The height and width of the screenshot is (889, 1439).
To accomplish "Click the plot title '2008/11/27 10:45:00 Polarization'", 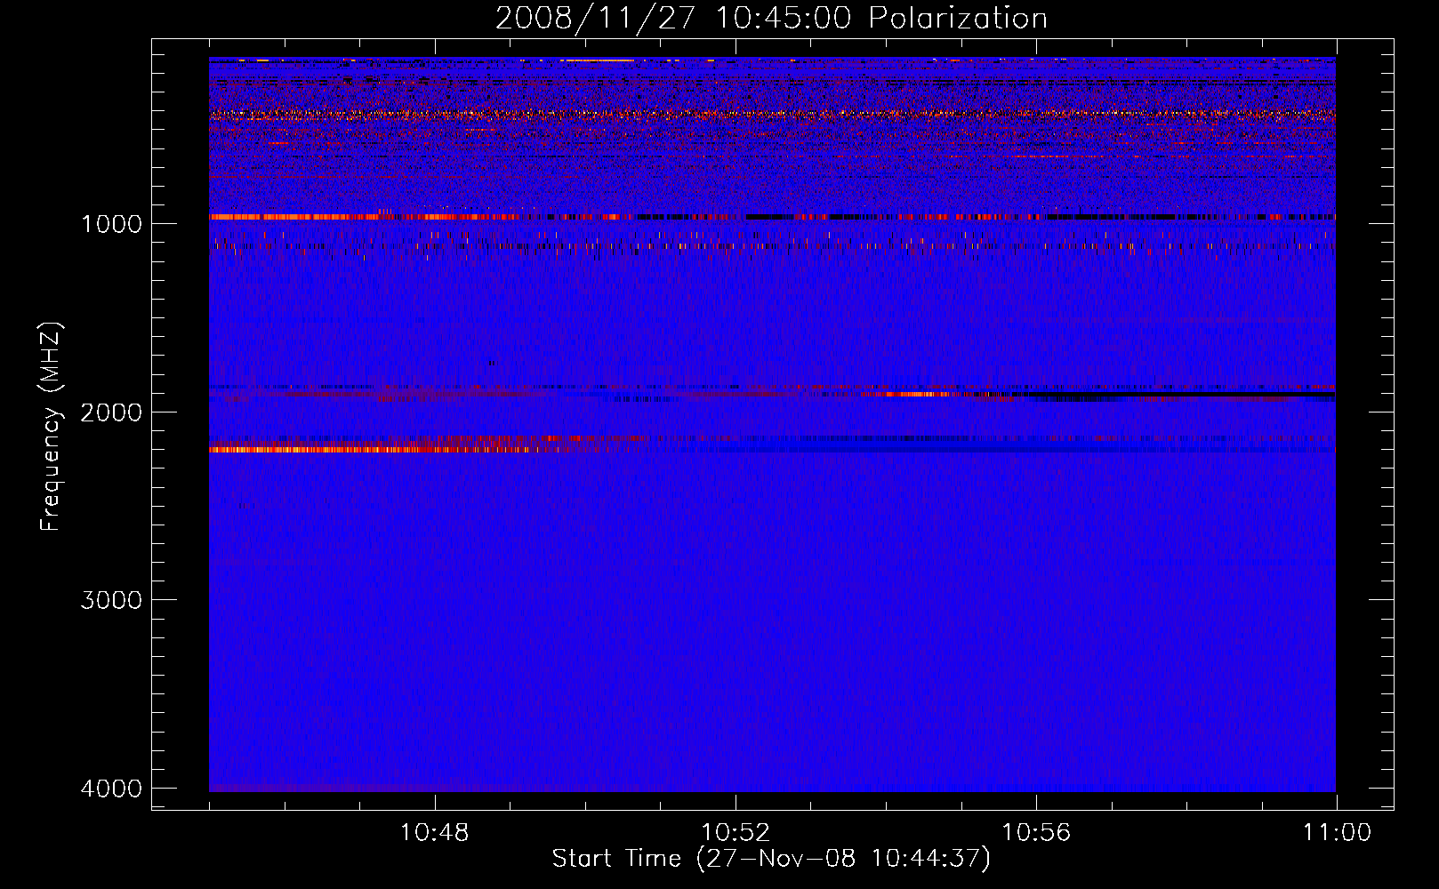I will click(x=771, y=19).
